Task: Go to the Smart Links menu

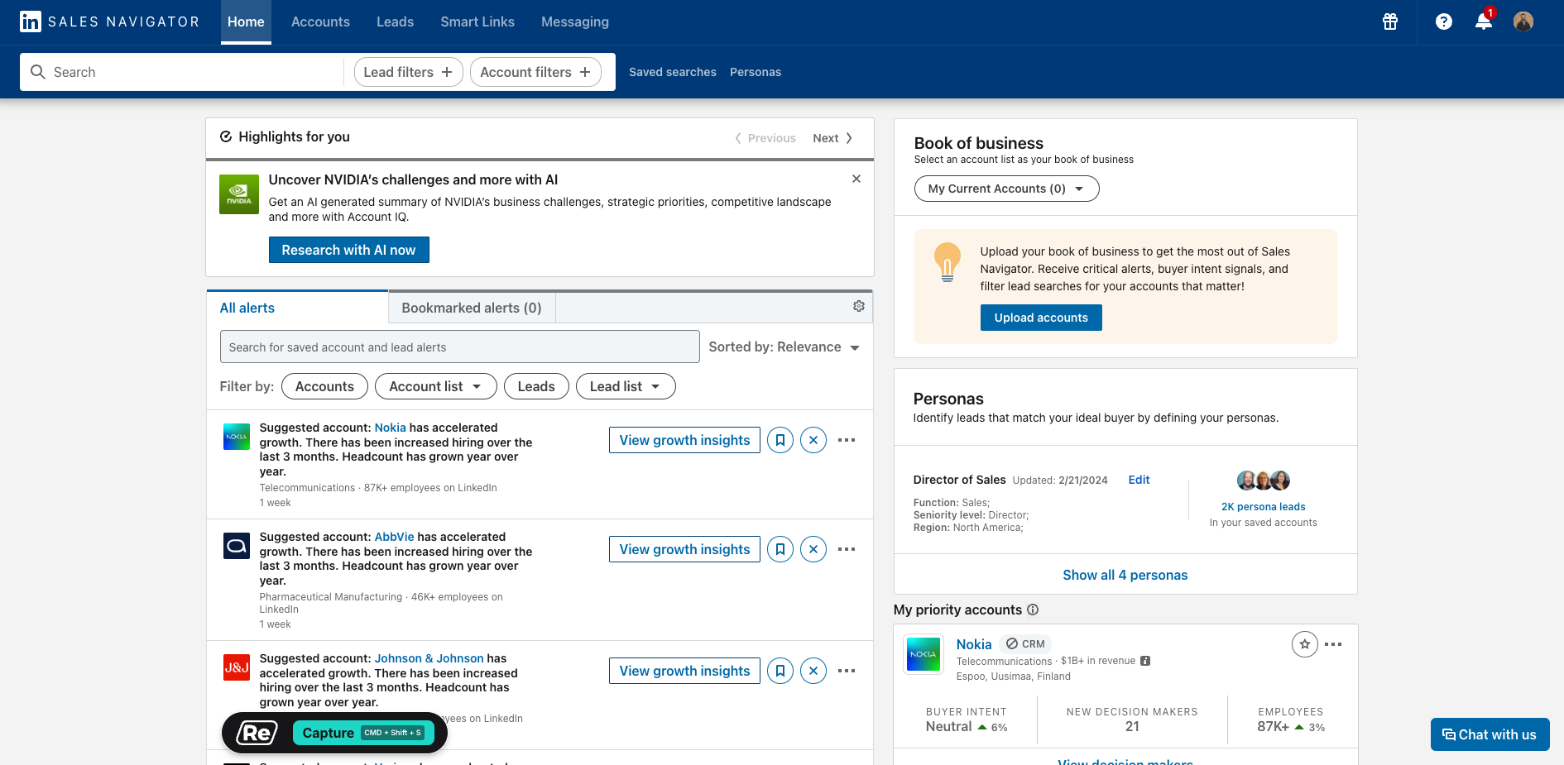Action: (x=477, y=22)
